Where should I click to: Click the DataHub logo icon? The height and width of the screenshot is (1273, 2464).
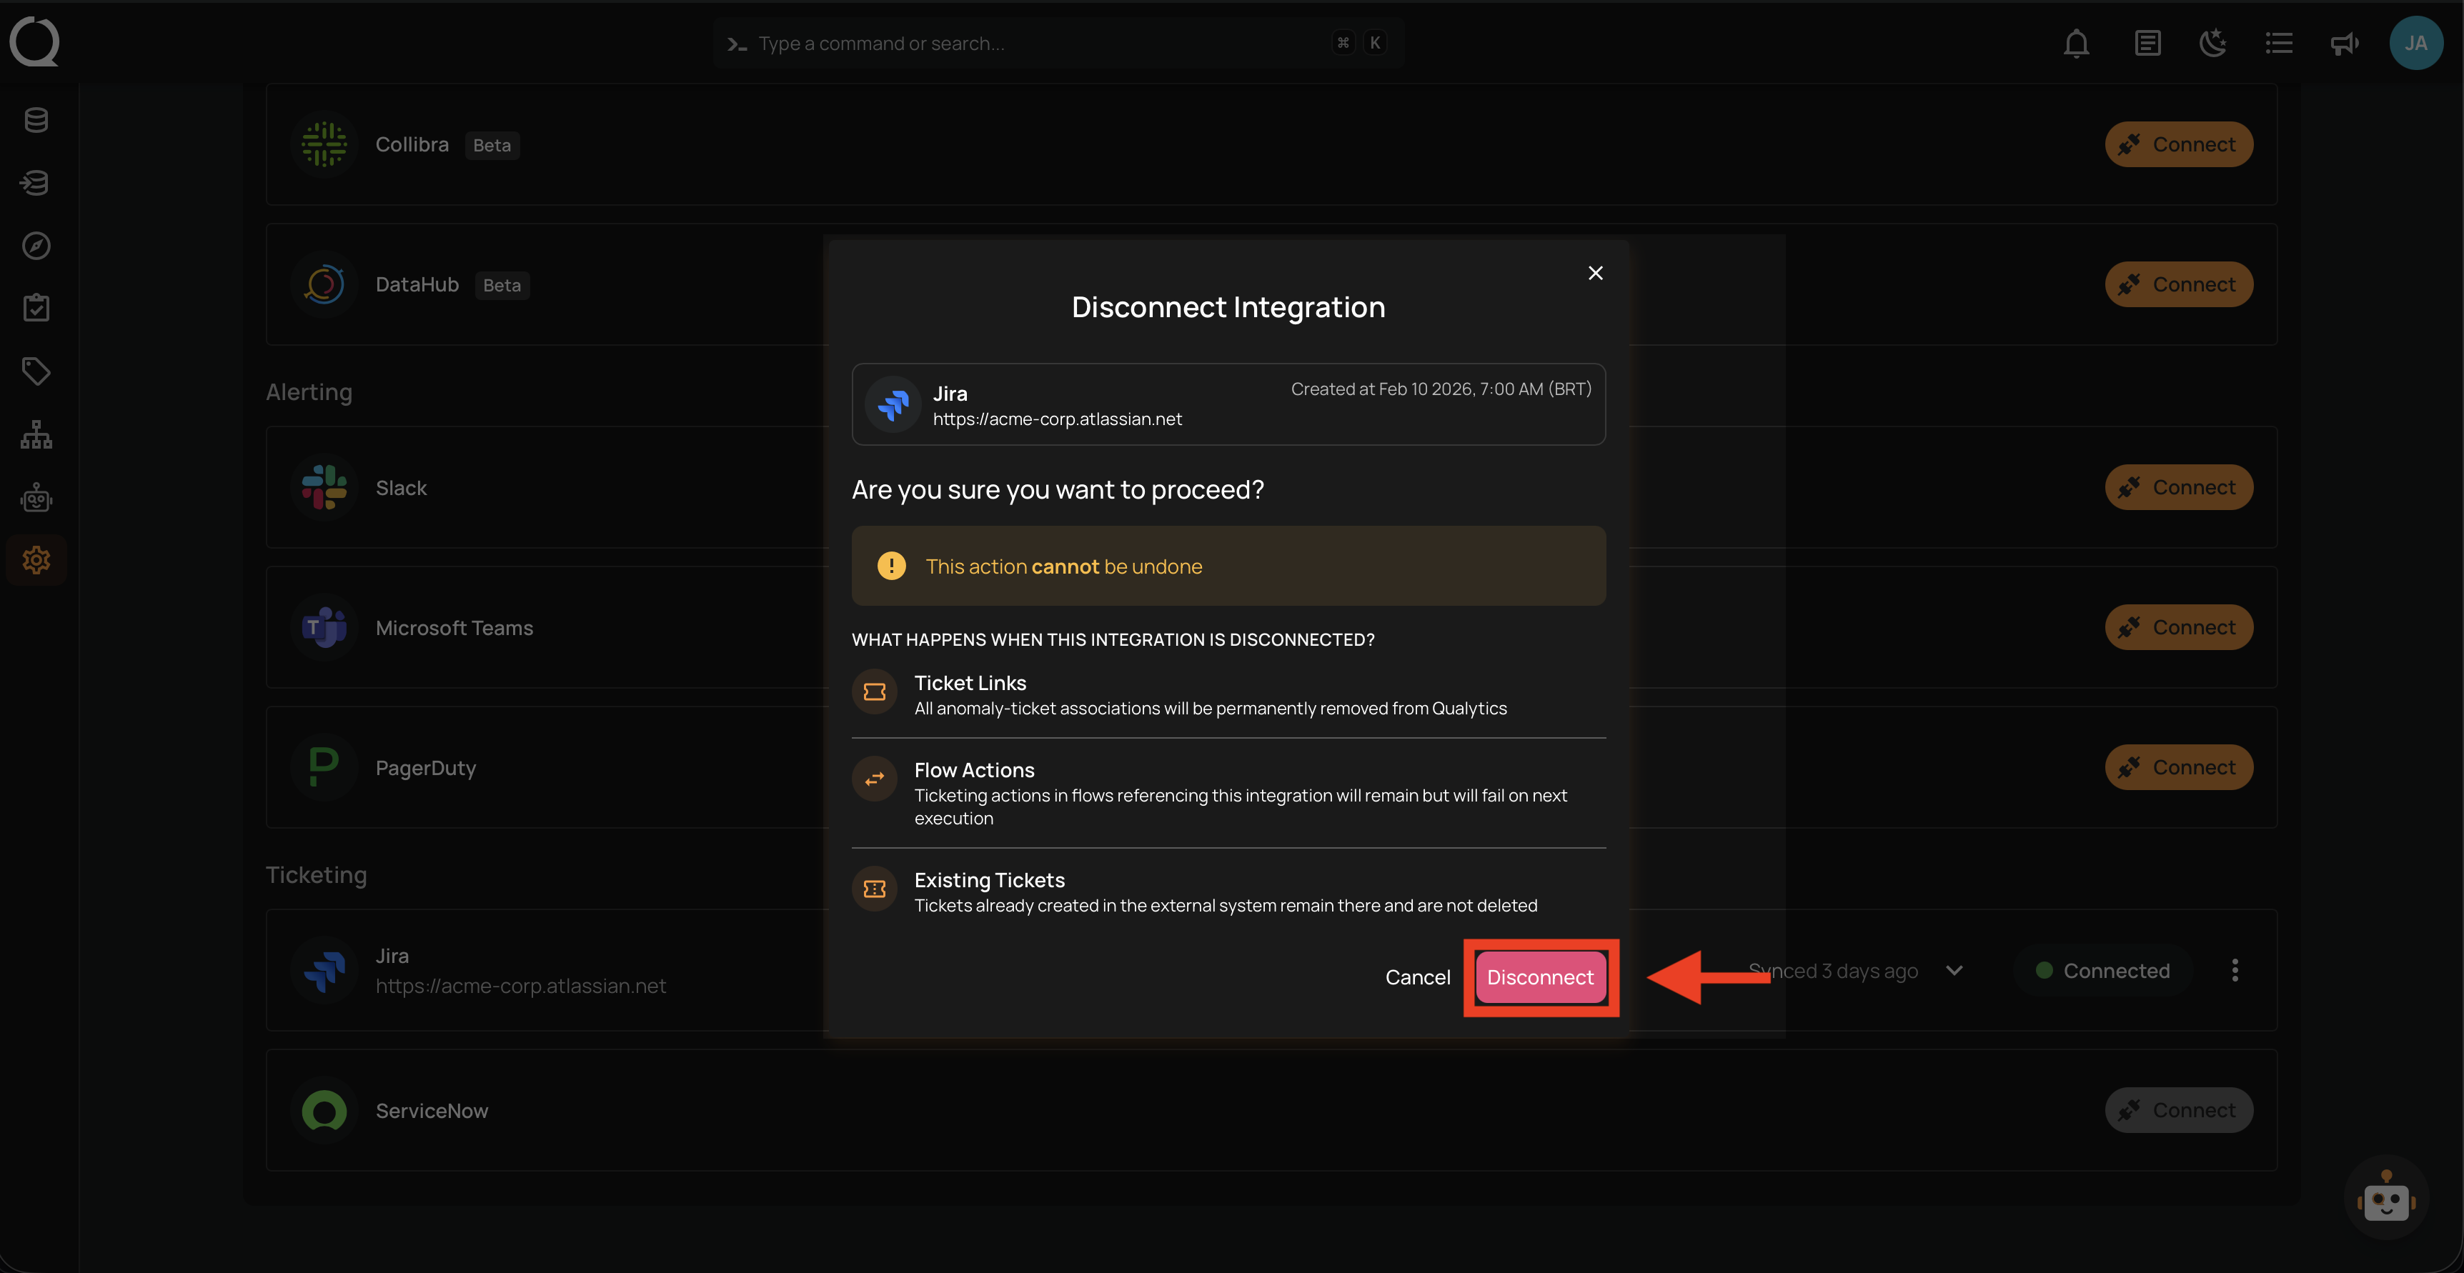tap(324, 284)
